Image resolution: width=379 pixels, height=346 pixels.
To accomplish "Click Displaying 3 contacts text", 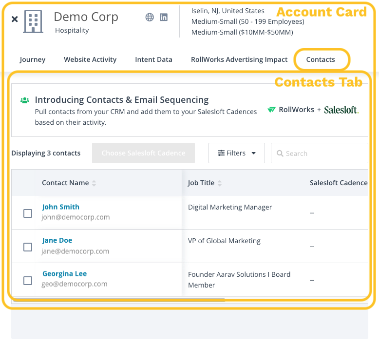I will pyautogui.click(x=46, y=153).
